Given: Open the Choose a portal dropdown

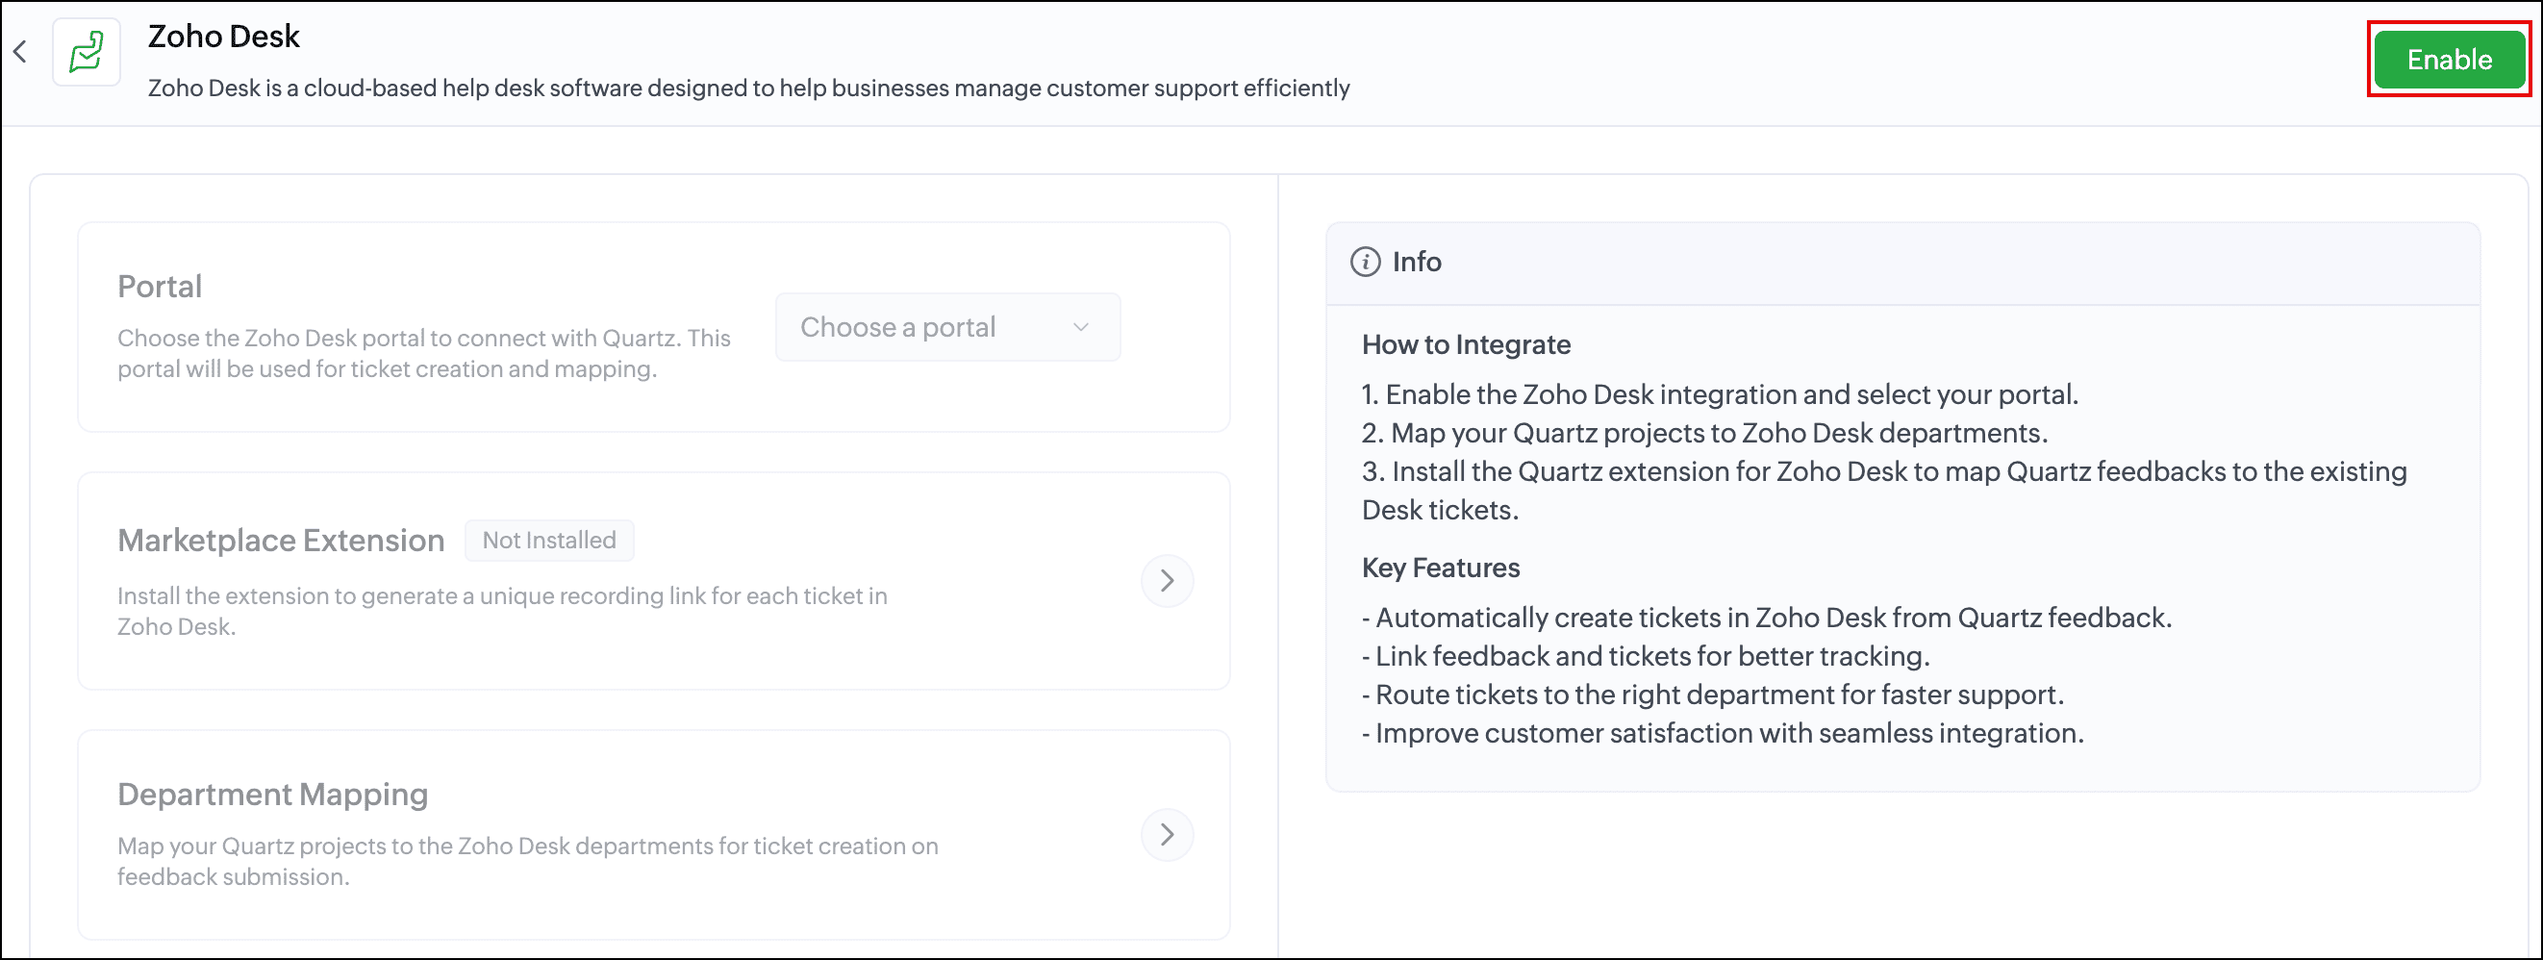Looking at the screenshot, I should coord(946,327).
